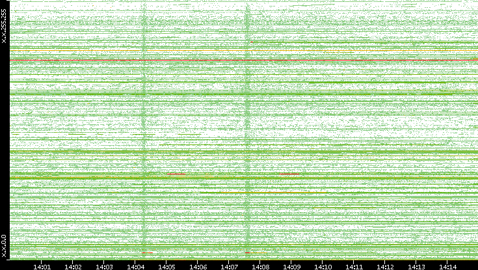Click the 14:01 time axis label
This screenshot has width=478, height=270.
click(x=42, y=267)
